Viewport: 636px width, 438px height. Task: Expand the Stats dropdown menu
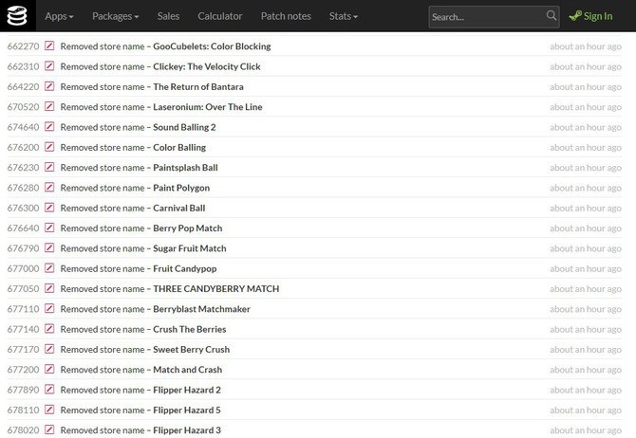tap(344, 16)
